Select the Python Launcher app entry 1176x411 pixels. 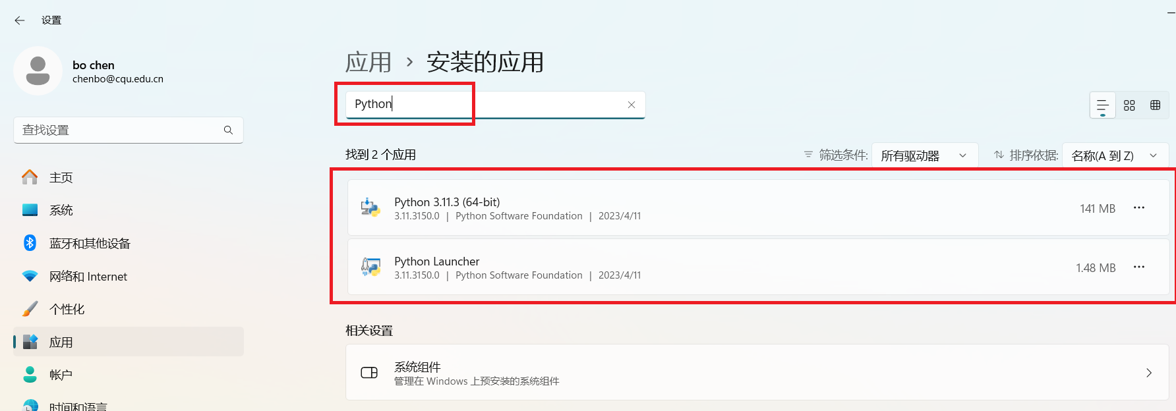click(x=758, y=267)
